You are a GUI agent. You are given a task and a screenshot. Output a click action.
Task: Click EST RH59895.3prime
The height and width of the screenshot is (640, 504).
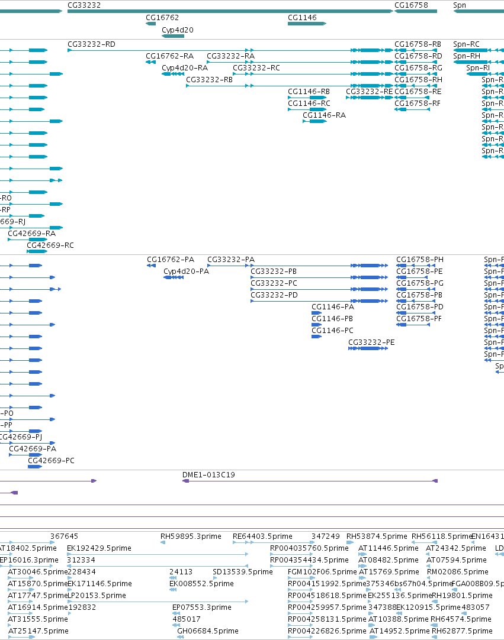[x=163, y=542]
